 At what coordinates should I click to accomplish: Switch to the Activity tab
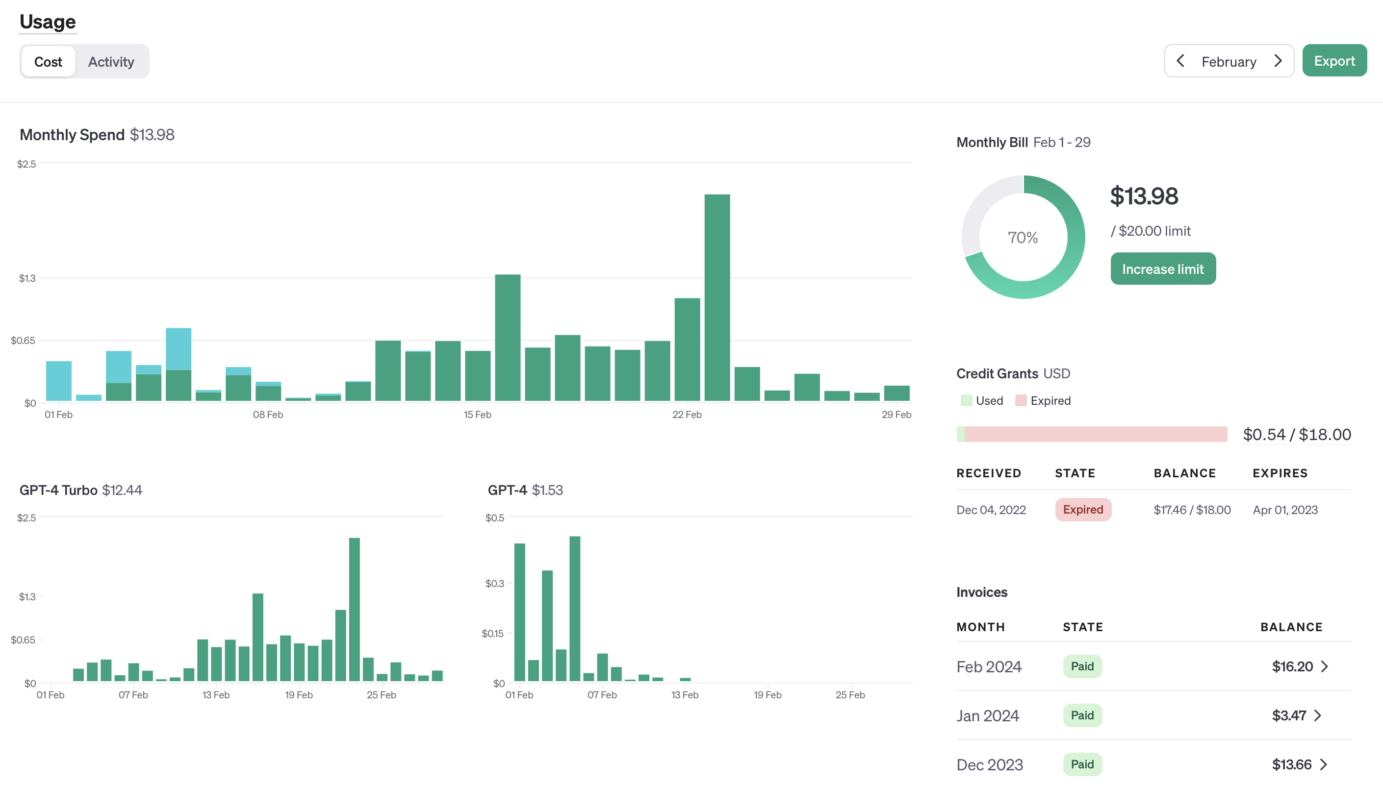tap(111, 62)
